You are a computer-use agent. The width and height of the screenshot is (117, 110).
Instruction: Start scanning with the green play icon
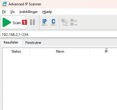tap(7, 23)
